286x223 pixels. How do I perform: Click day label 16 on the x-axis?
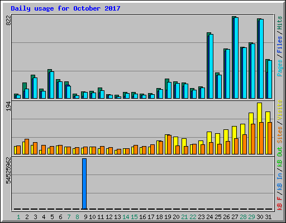tap(142, 217)
